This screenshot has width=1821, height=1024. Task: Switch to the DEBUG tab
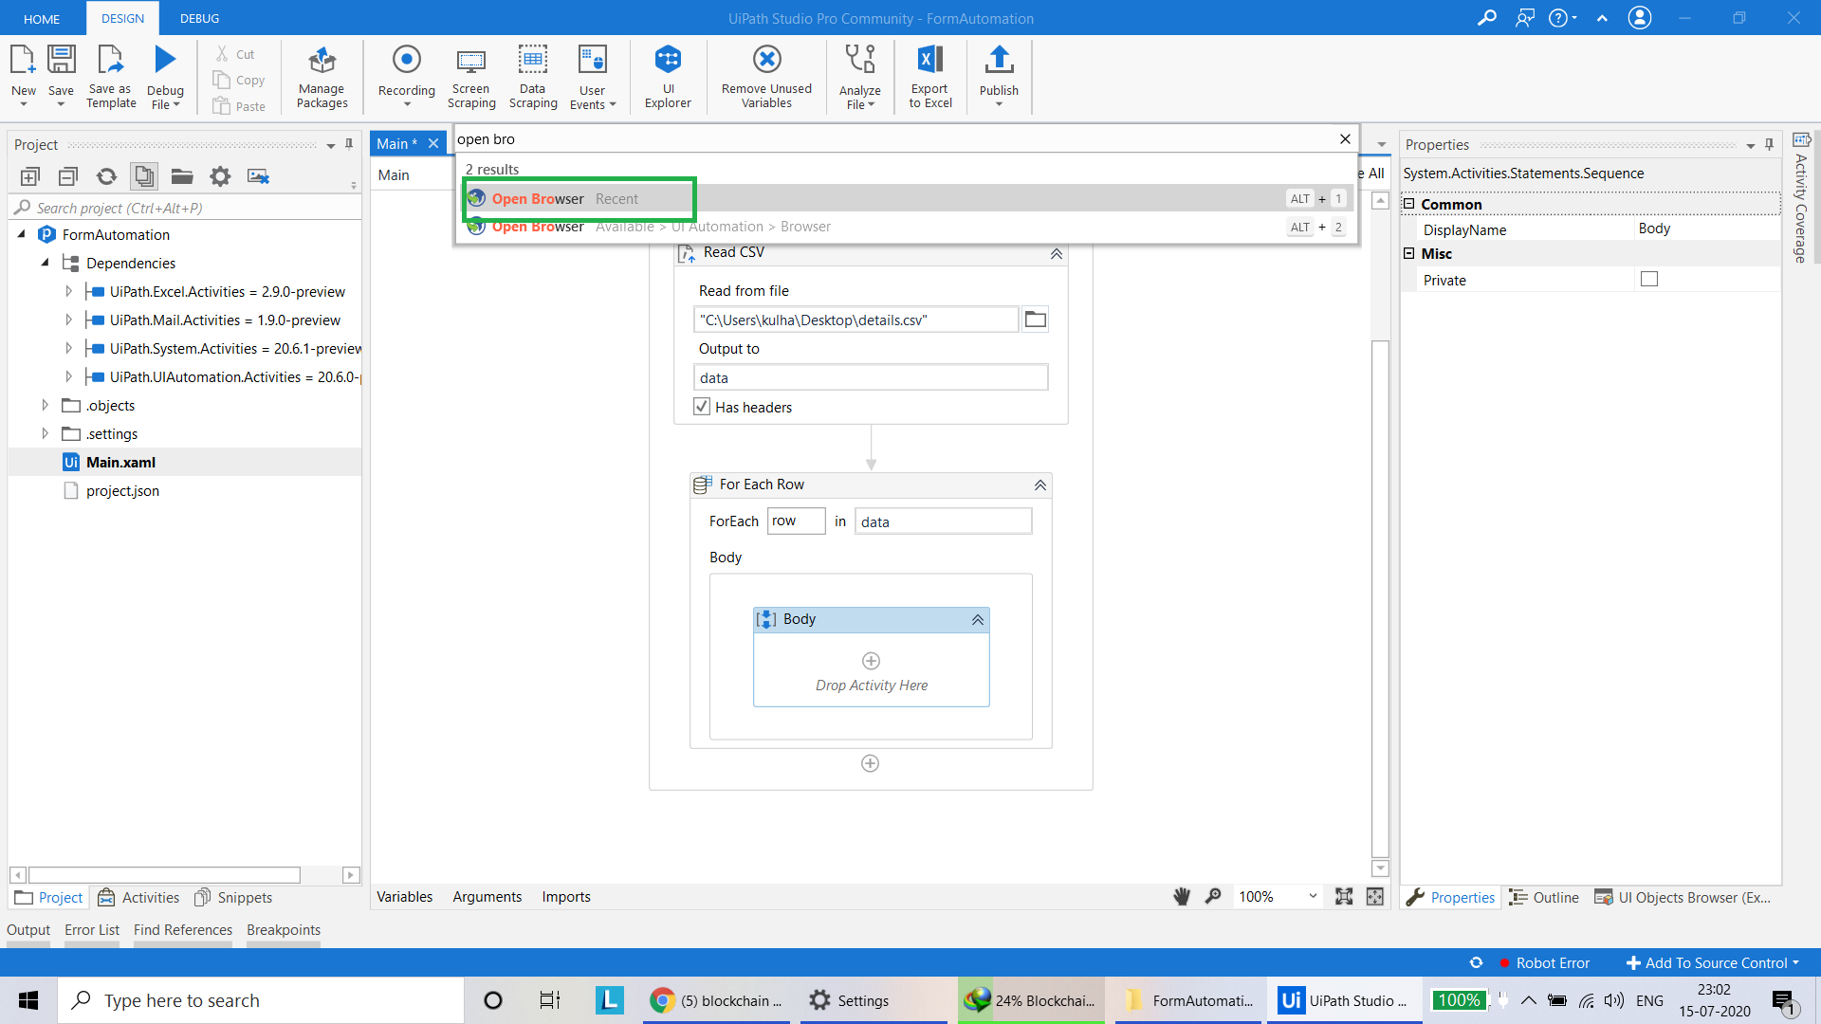tap(199, 18)
